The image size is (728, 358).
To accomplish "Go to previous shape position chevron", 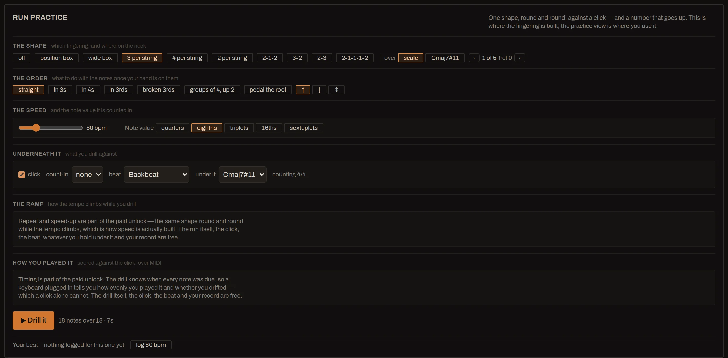I will [x=474, y=58].
